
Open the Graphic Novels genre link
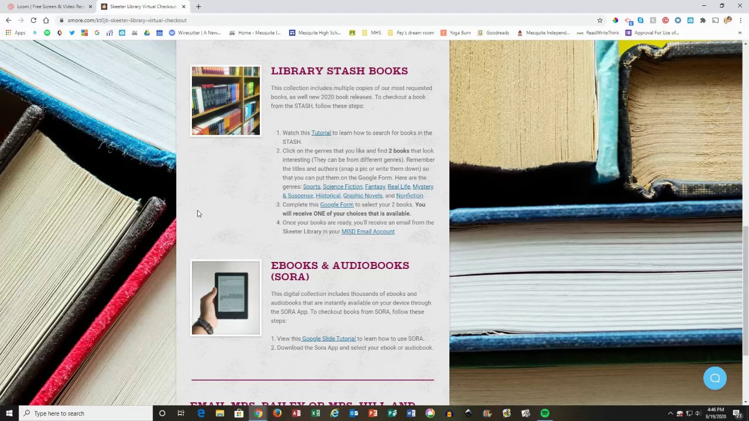(x=363, y=196)
